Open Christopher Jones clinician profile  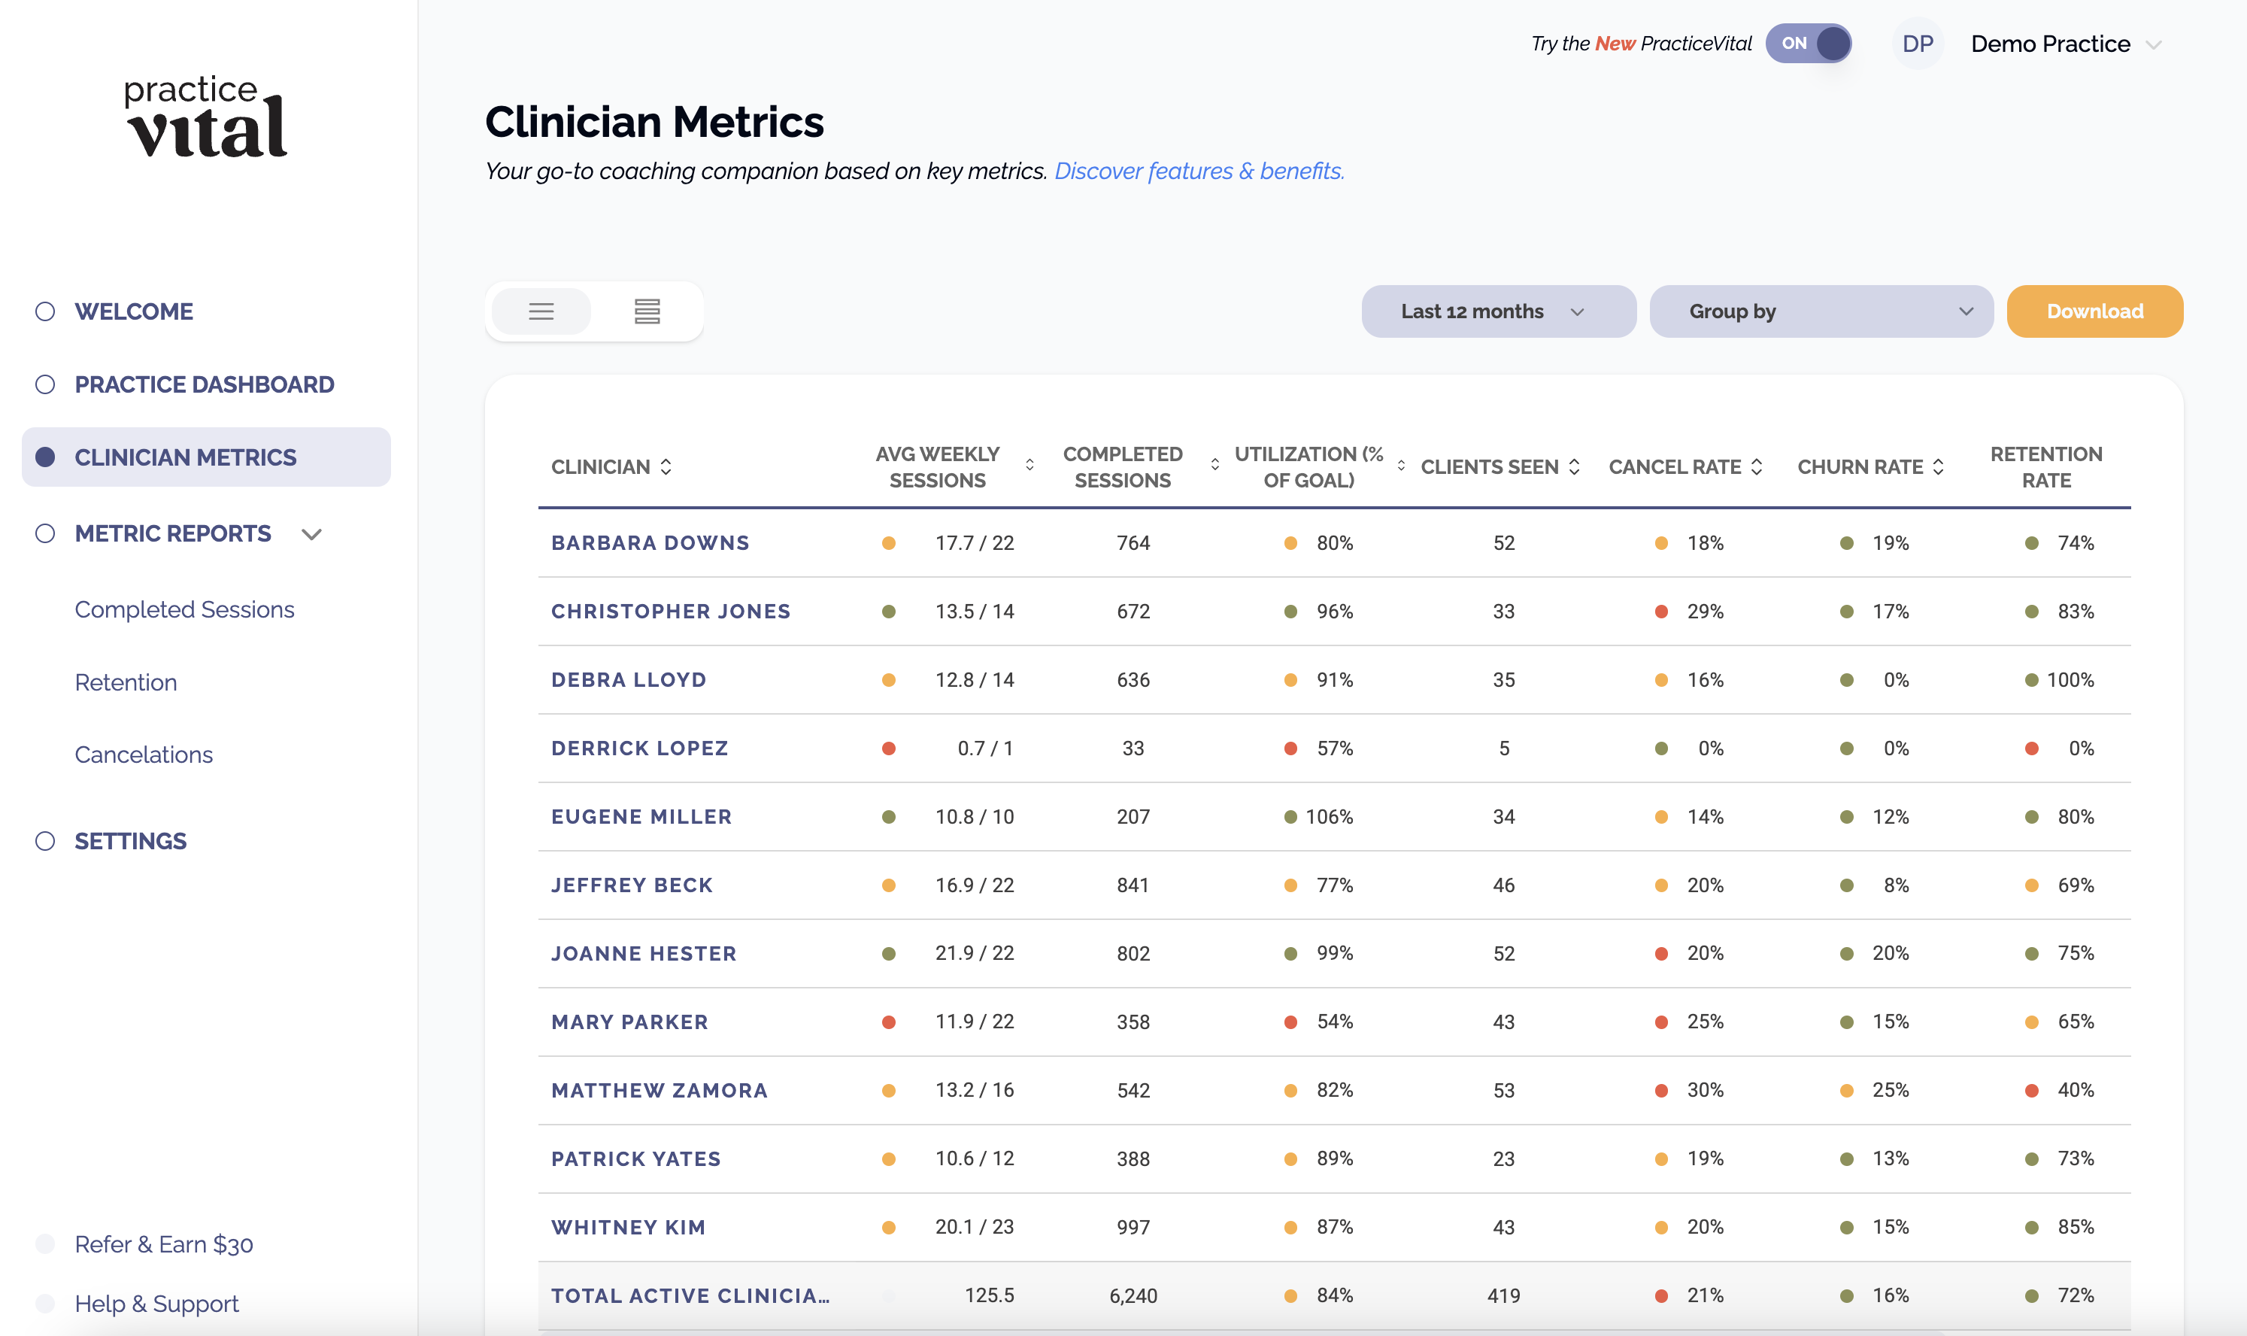[x=670, y=612]
